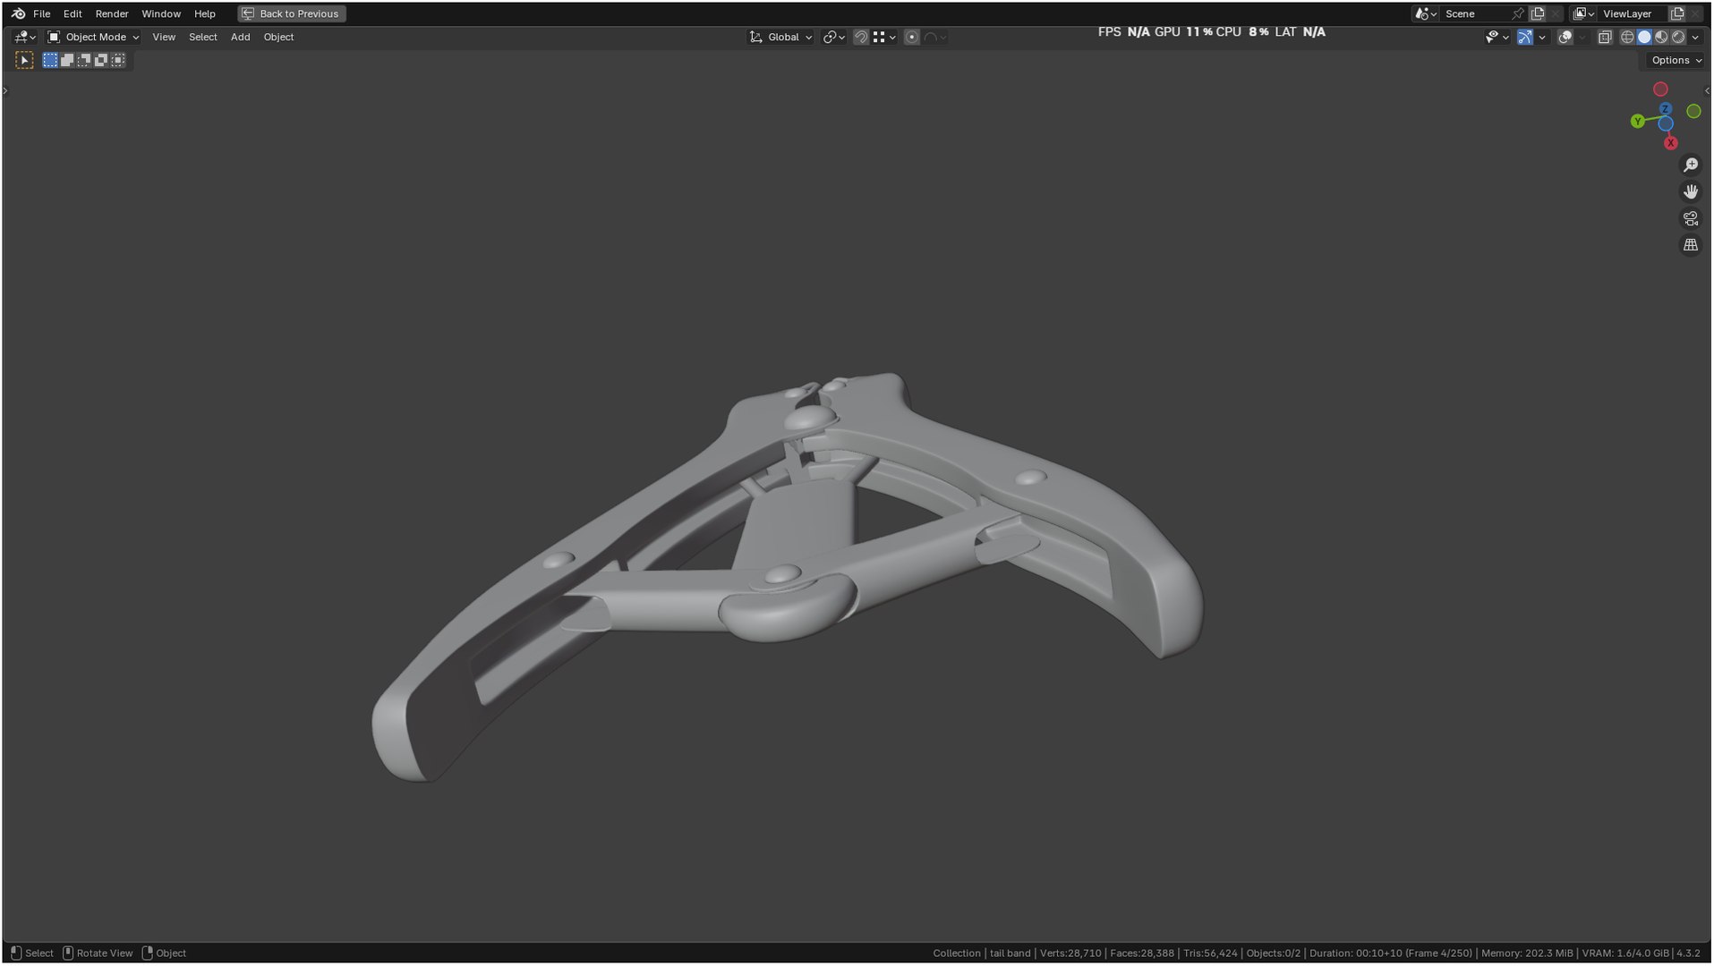Switch to Wireframe viewport shading
This screenshot has width=1714, height=966.
[x=1627, y=37]
